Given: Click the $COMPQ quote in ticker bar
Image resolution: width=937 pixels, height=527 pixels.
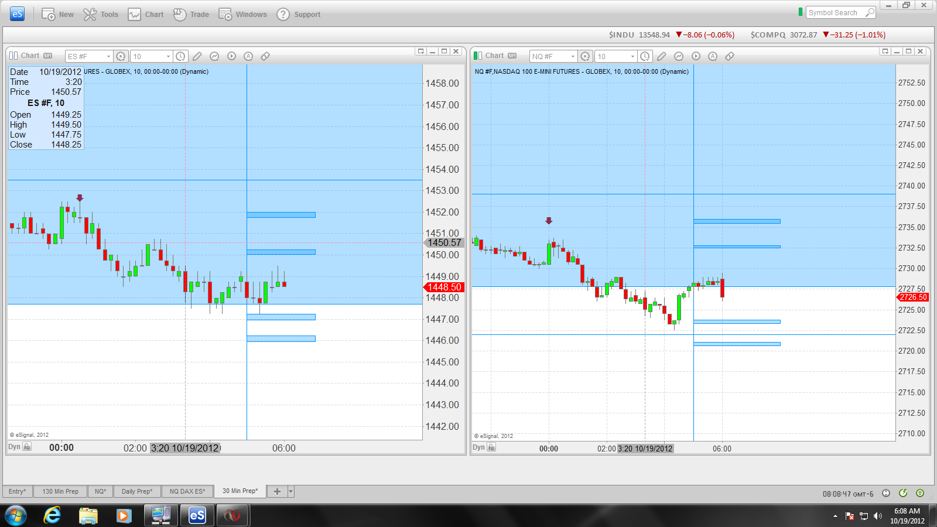Looking at the screenshot, I should [818, 35].
